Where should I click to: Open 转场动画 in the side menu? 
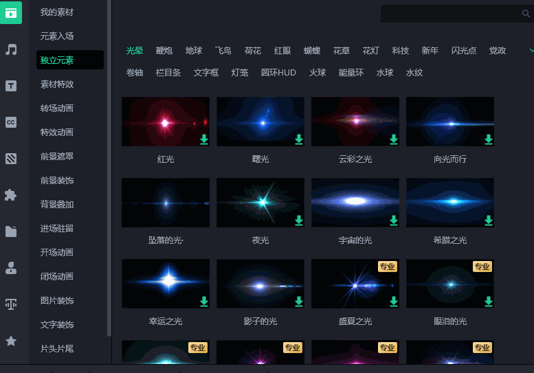pyautogui.click(x=57, y=109)
